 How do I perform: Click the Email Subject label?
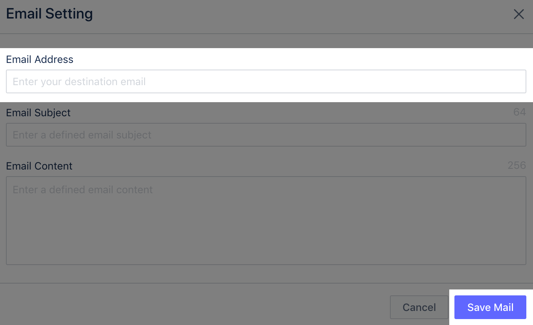pos(38,113)
